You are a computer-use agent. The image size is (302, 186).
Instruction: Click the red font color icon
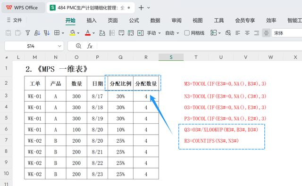(x=88, y=33)
